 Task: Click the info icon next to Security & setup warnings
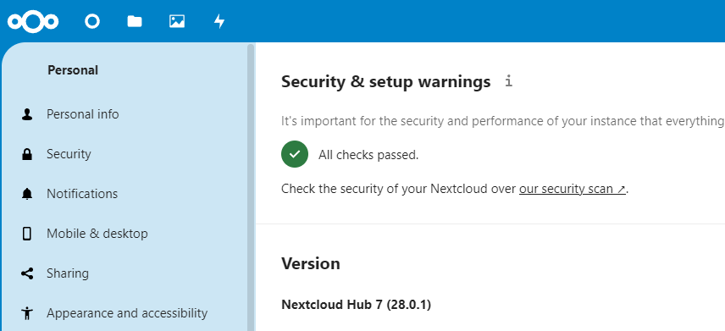509,81
